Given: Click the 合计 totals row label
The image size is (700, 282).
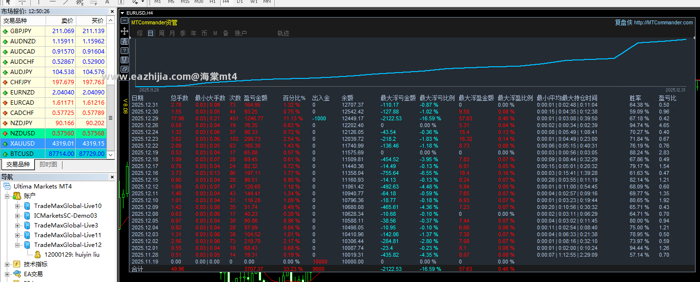Looking at the screenshot, I should tap(137, 269).
